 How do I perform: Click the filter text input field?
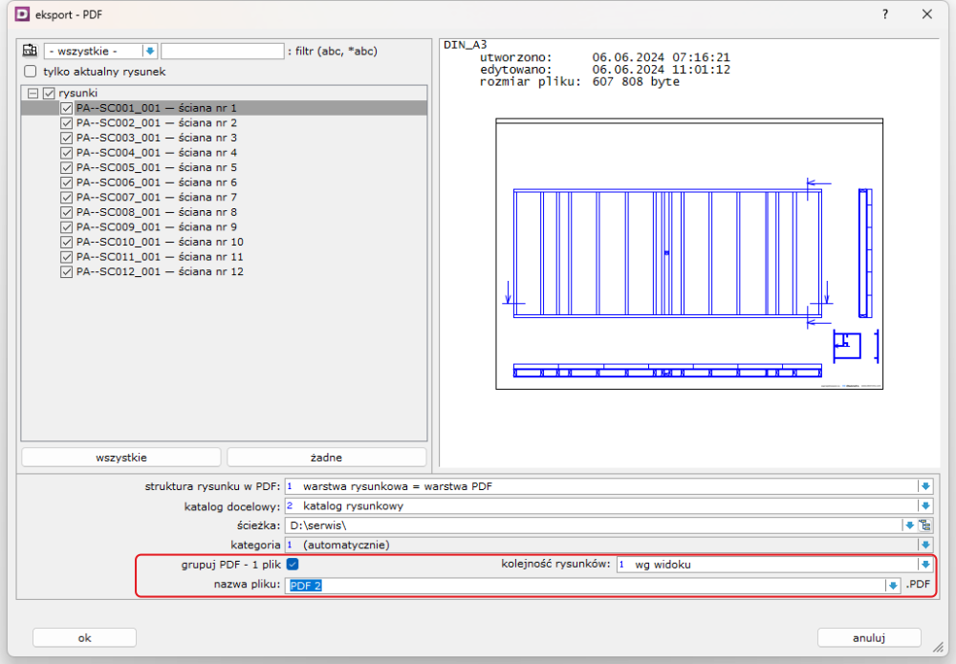223,52
